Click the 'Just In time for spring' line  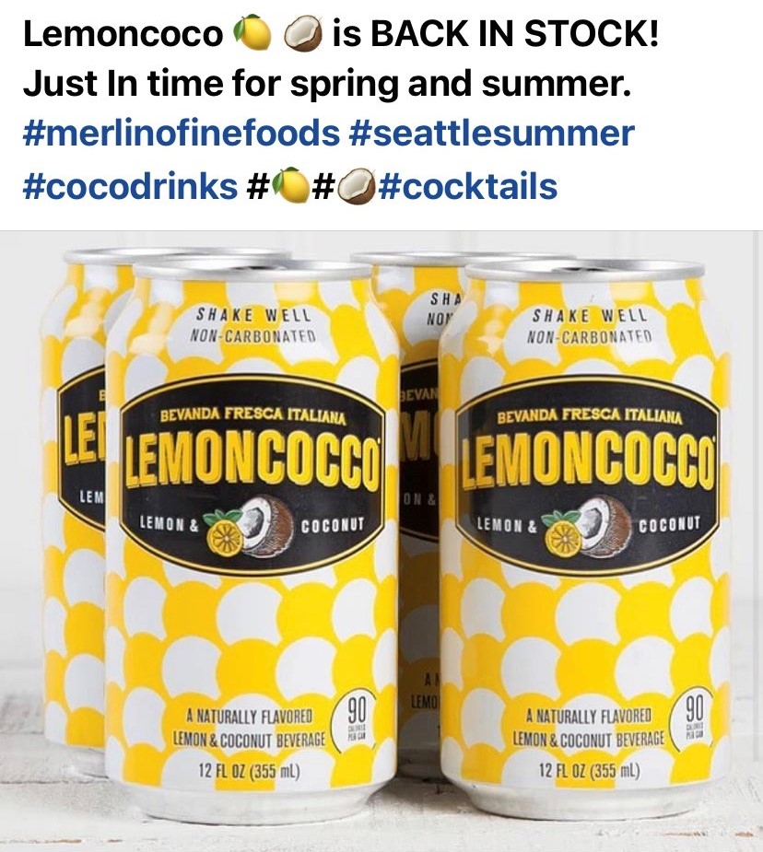coord(327,84)
